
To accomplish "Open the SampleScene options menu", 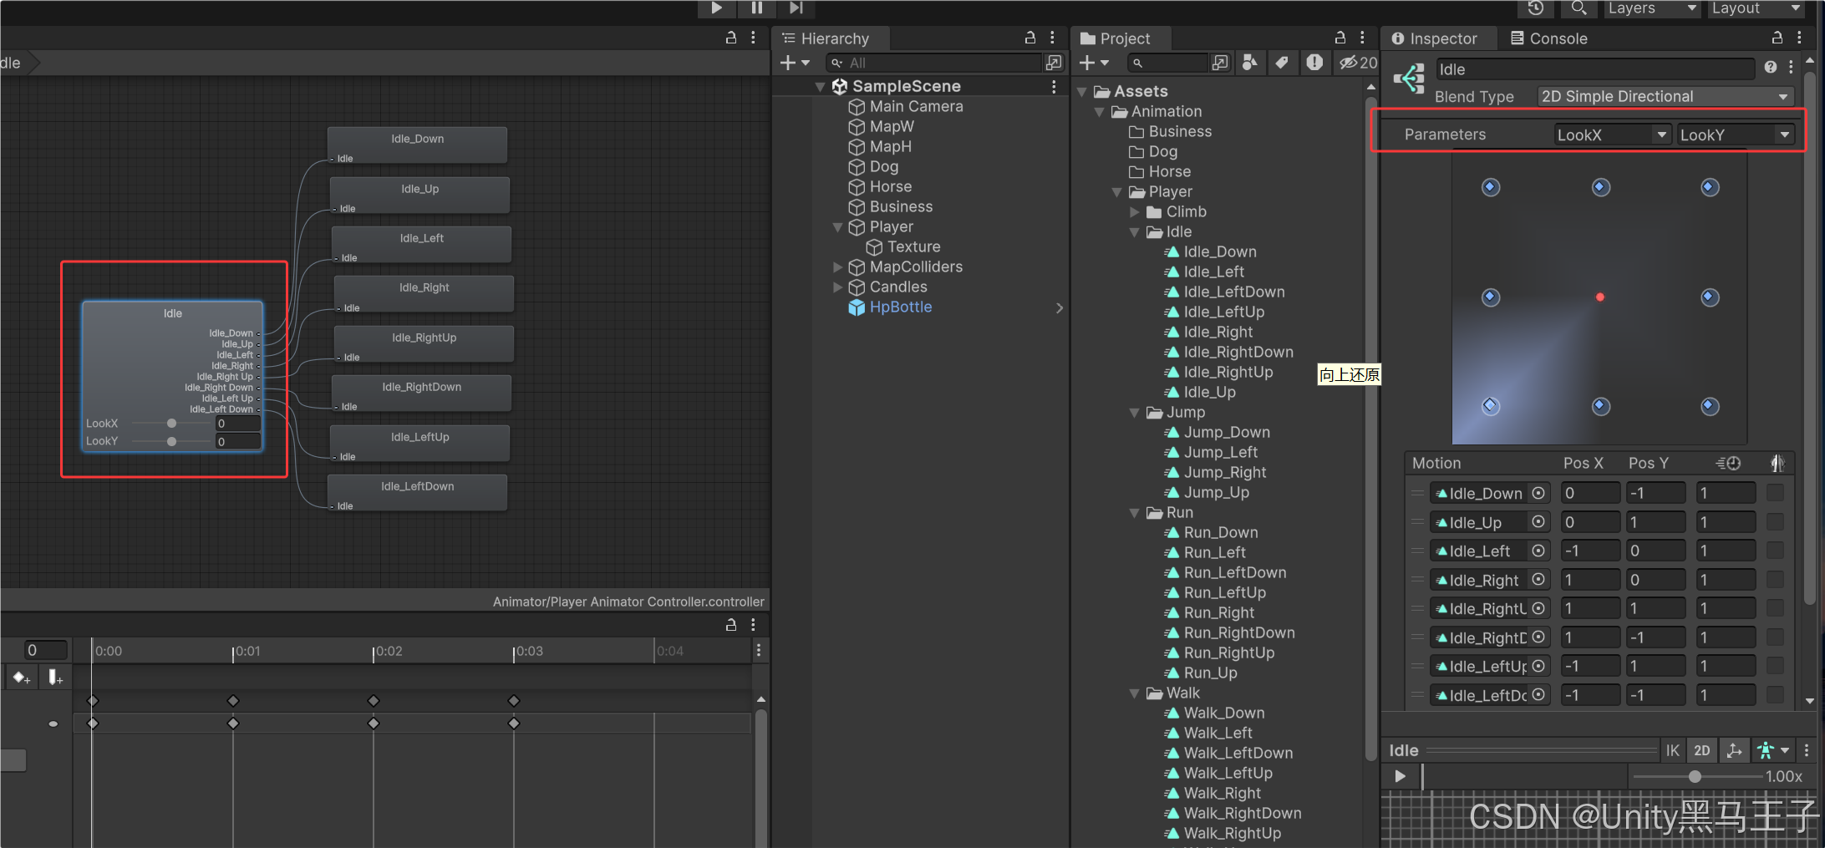I will click(1054, 87).
